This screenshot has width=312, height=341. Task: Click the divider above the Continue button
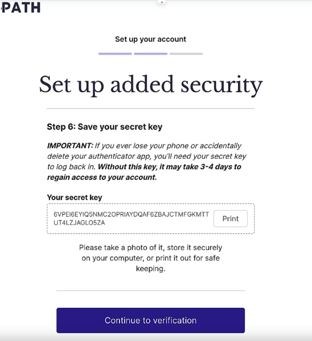point(151,290)
